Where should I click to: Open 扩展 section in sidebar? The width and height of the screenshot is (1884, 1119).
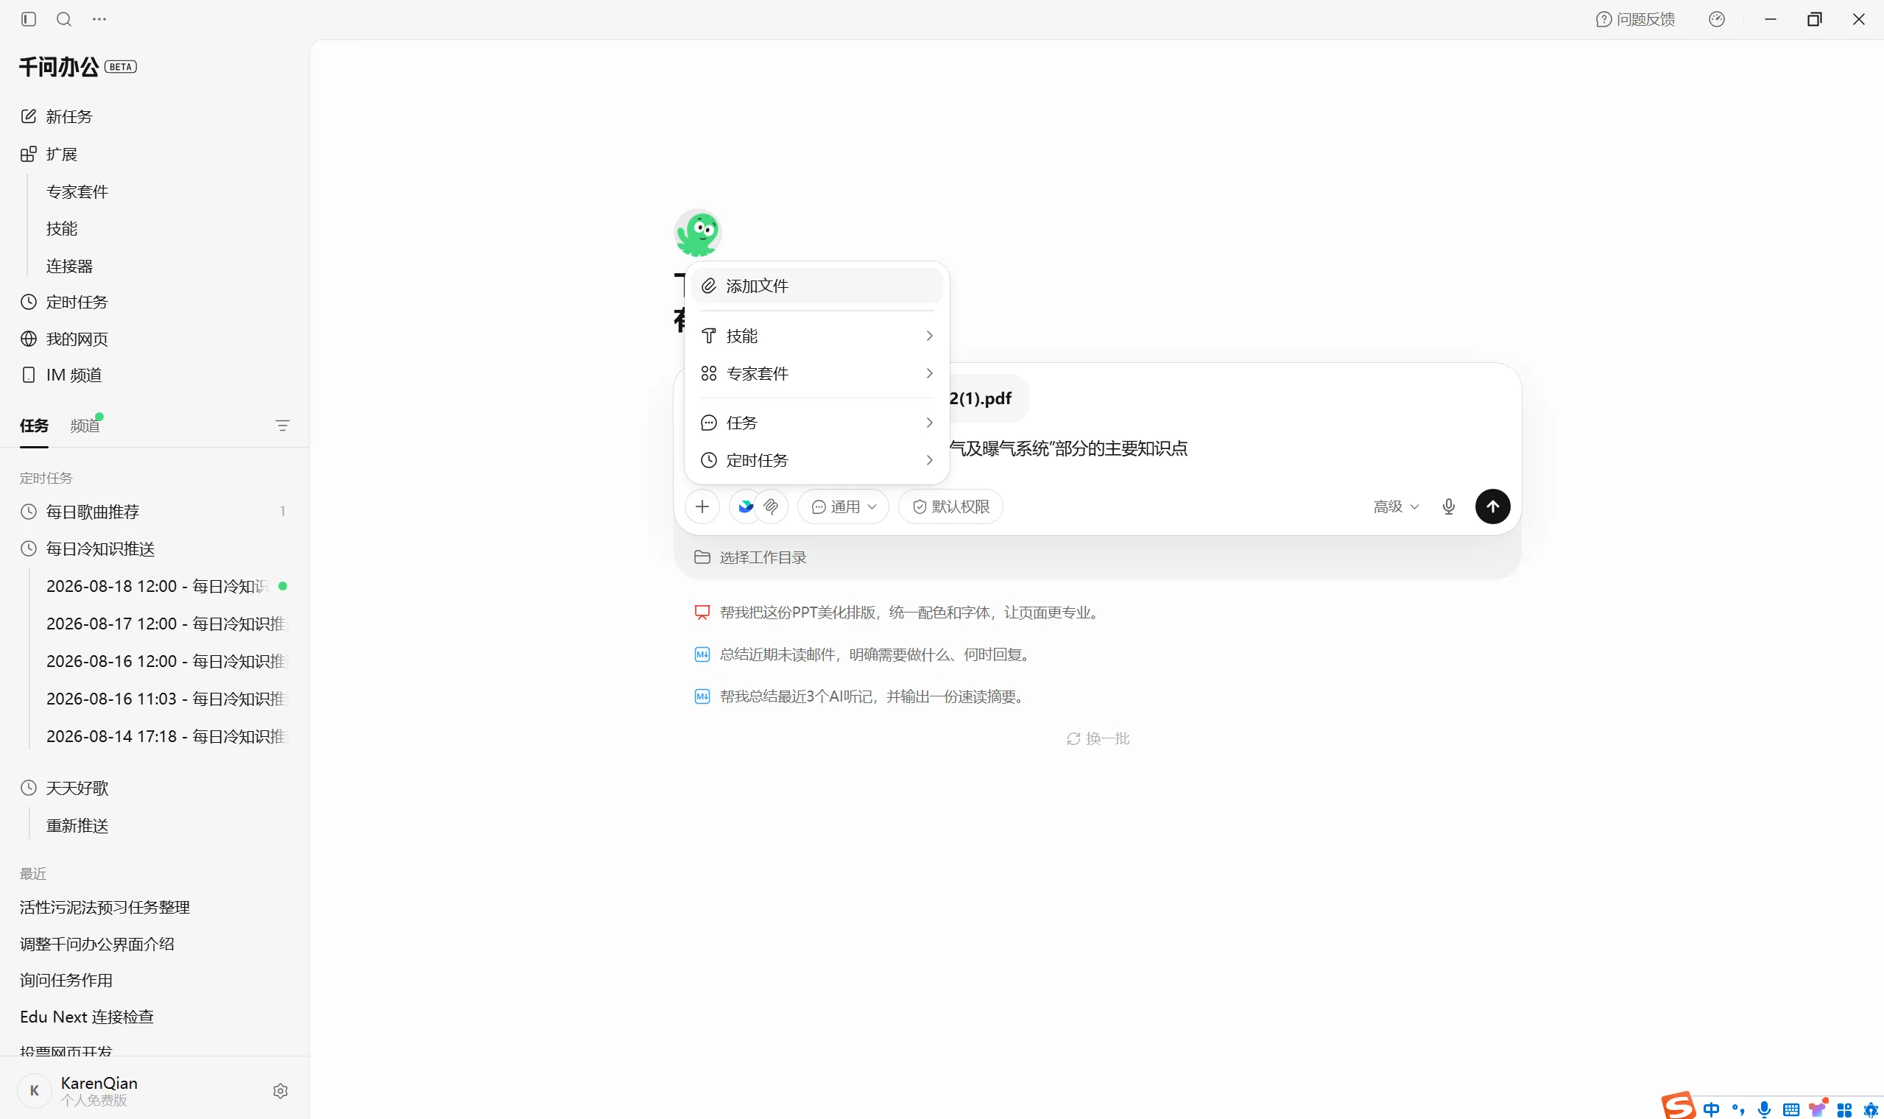[x=49, y=154]
